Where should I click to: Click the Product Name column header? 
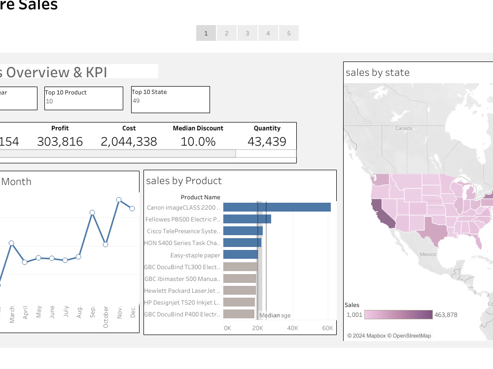pos(200,197)
